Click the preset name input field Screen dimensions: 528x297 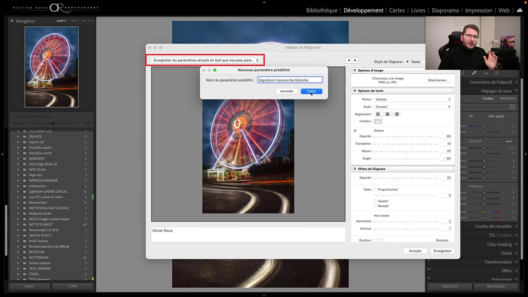tap(290, 80)
